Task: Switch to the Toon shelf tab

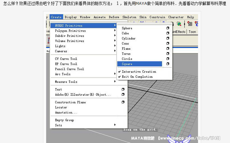Action: tap(192, 32)
